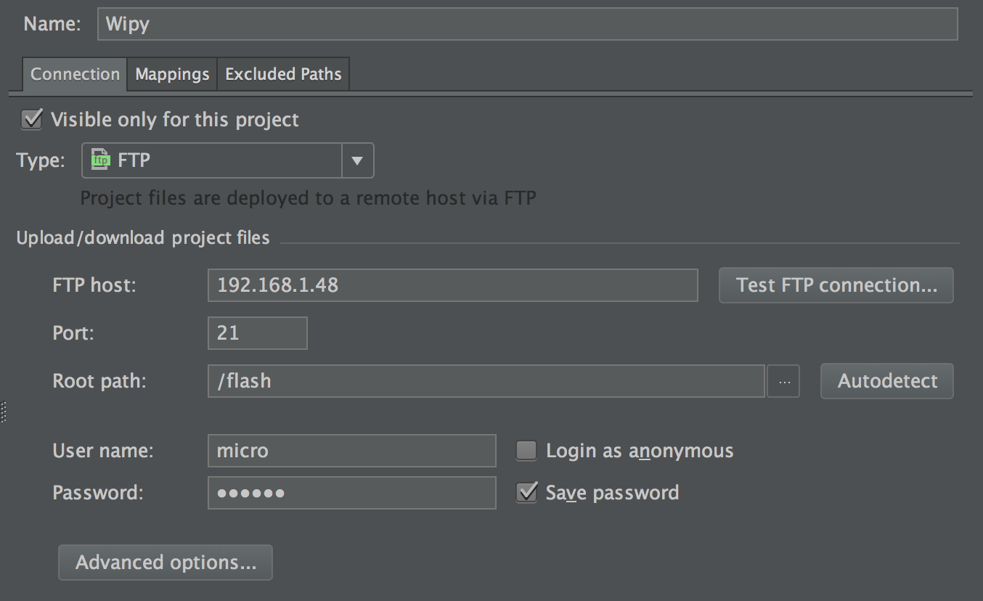Enable Login as anonymous checkbox

(x=526, y=451)
